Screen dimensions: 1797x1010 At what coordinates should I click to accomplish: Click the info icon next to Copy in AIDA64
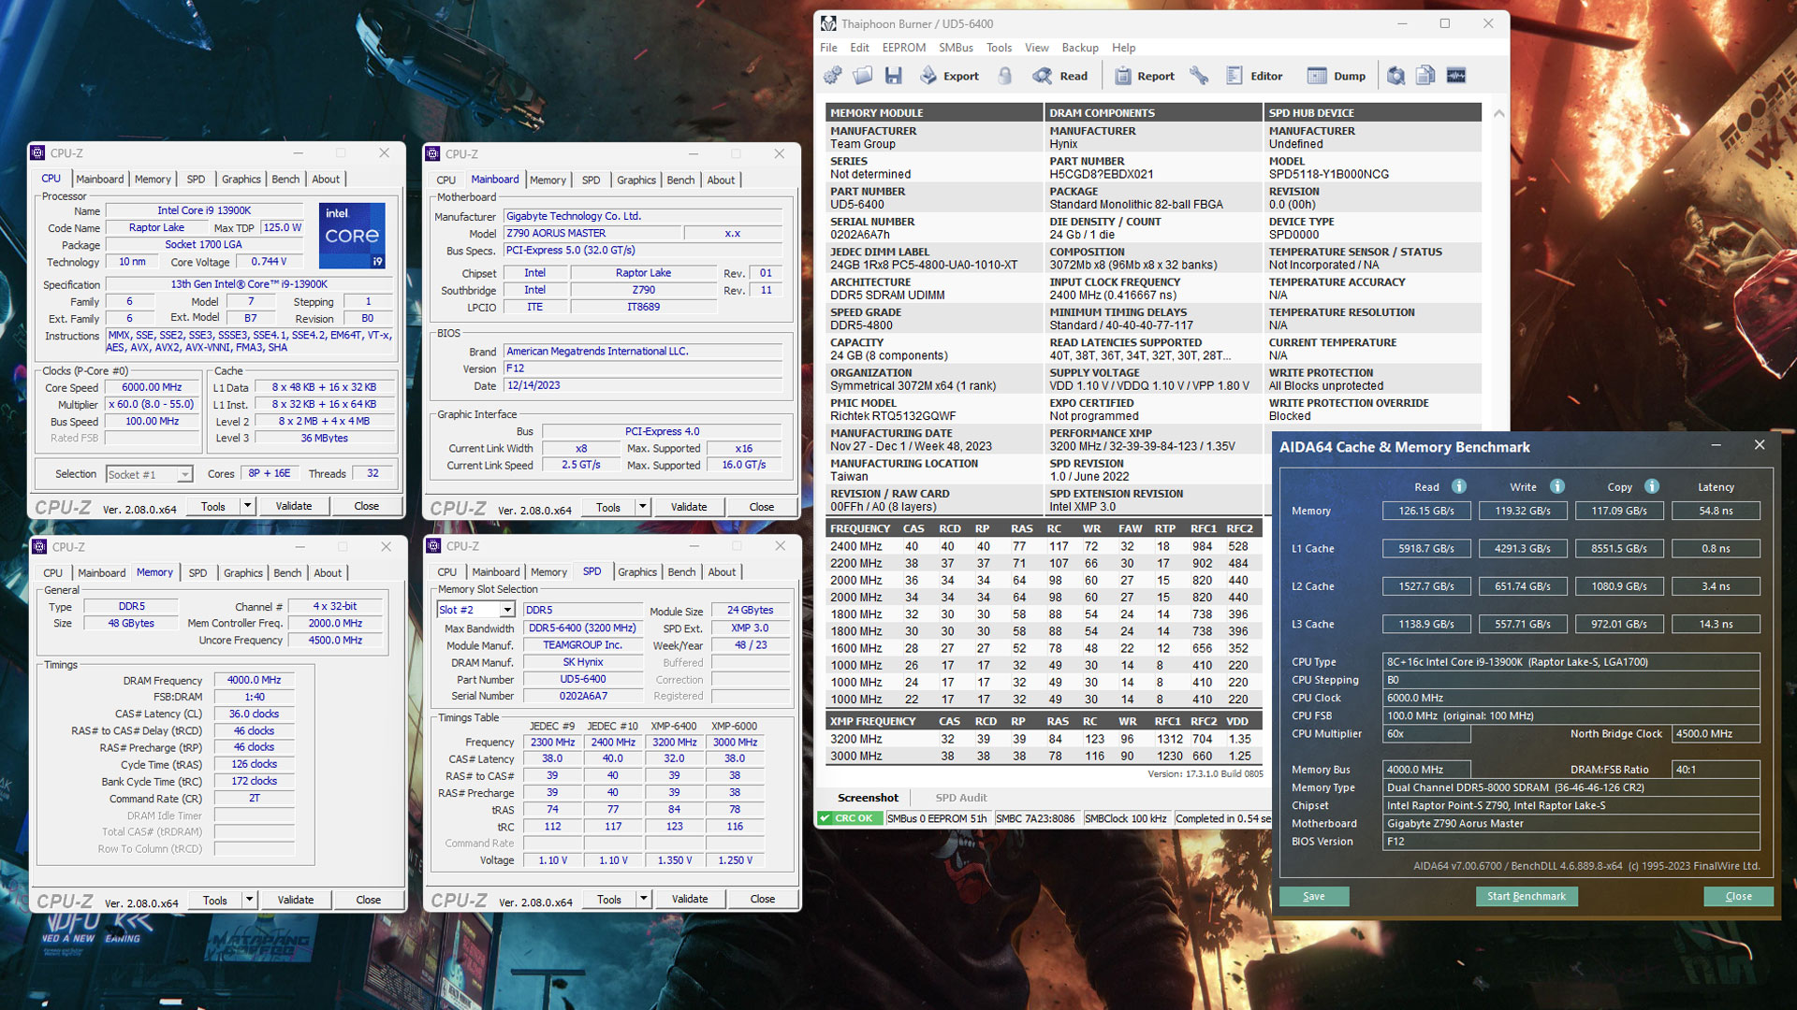1652,486
